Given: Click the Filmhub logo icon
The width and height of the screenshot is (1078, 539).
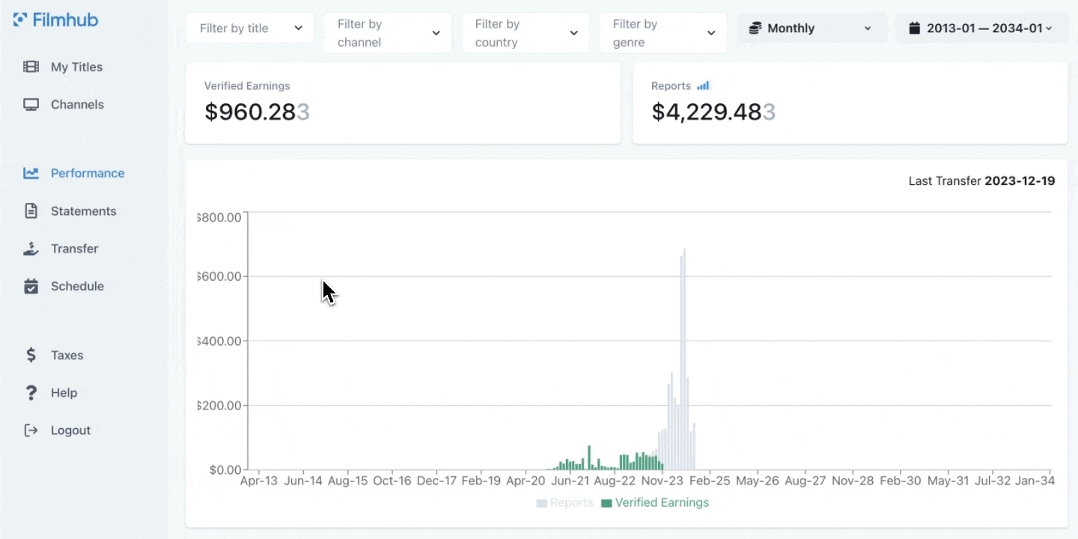Looking at the screenshot, I should 20,20.
